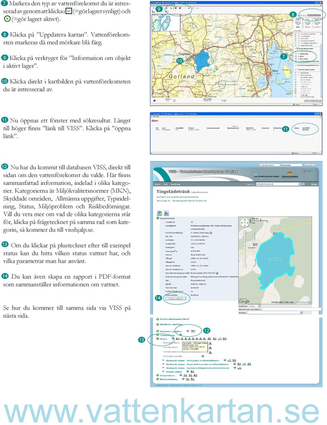The height and width of the screenshot is (425, 327).
Task: Click the map pan control arrows
Action: pyautogui.click(x=245, y=223)
